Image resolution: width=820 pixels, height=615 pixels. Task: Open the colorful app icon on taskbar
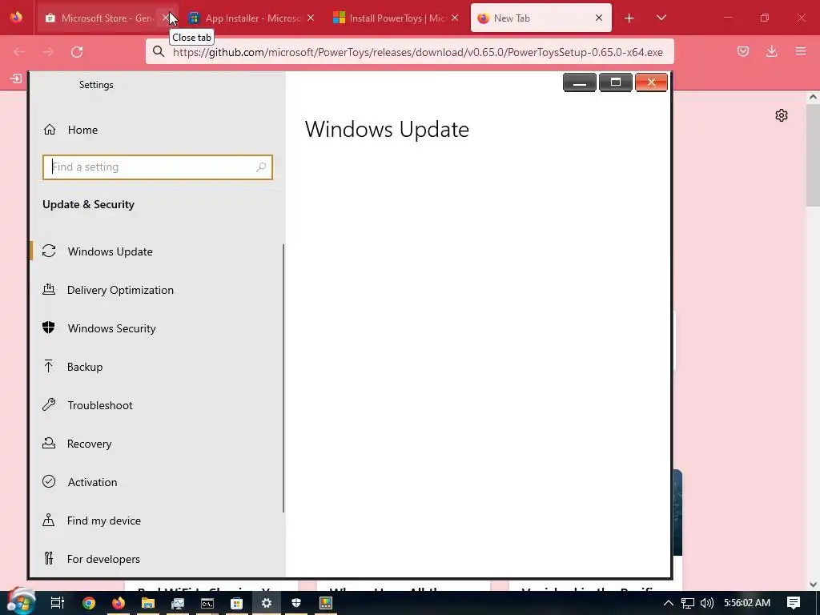pos(326,603)
